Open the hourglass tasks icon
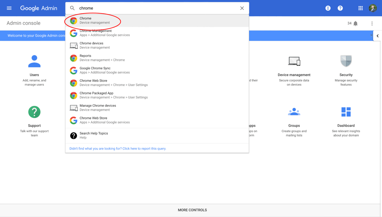Image resolution: width=382 pixels, height=217 pixels. [328, 8]
